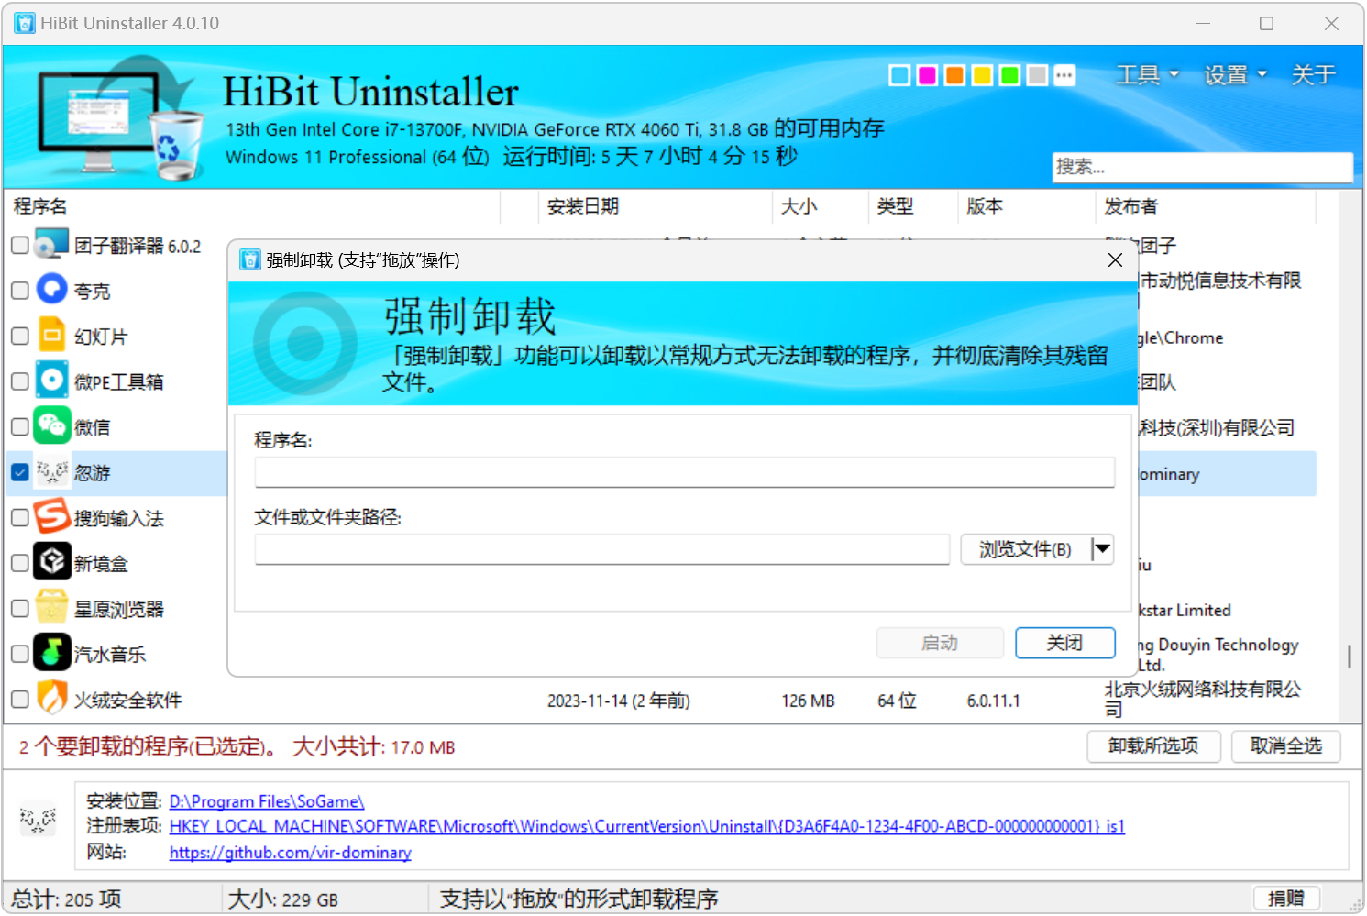Click the 搜索... search field

coord(1203,167)
